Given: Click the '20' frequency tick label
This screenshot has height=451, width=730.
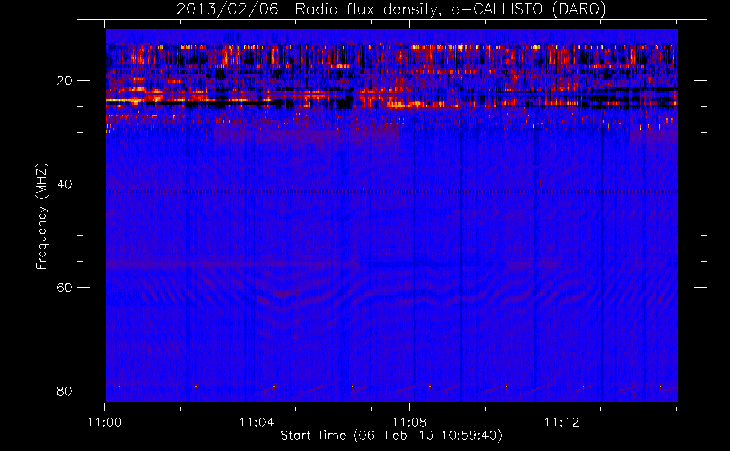Looking at the screenshot, I should pyautogui.click(x=65, y=81).
